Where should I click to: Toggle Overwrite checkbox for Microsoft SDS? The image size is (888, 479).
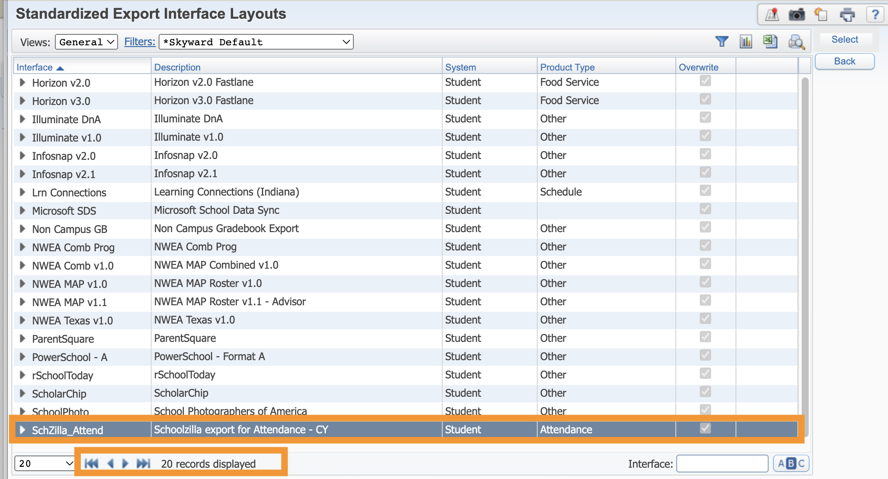click(x=705, y=209)
